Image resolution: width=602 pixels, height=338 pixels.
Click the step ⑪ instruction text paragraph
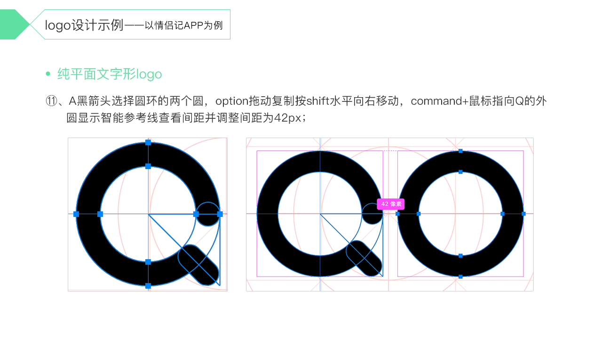(296, 109)
